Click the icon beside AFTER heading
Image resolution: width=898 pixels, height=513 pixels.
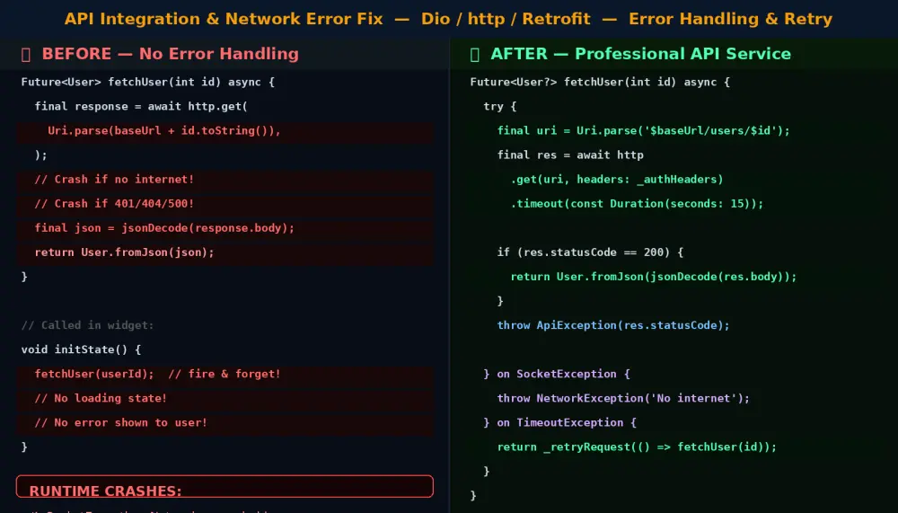[475, 55]
